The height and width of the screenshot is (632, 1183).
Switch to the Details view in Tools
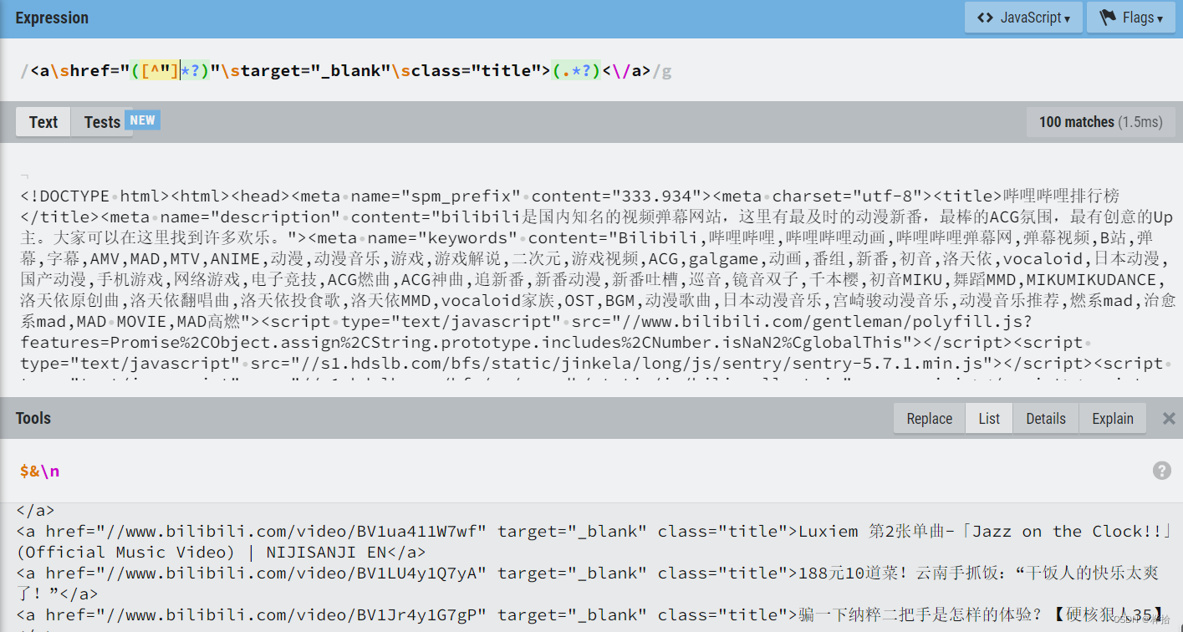[1045, 418]
